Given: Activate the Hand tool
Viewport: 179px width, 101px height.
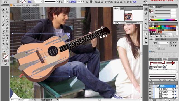Looking at the screenshot, I should point(3,50).
